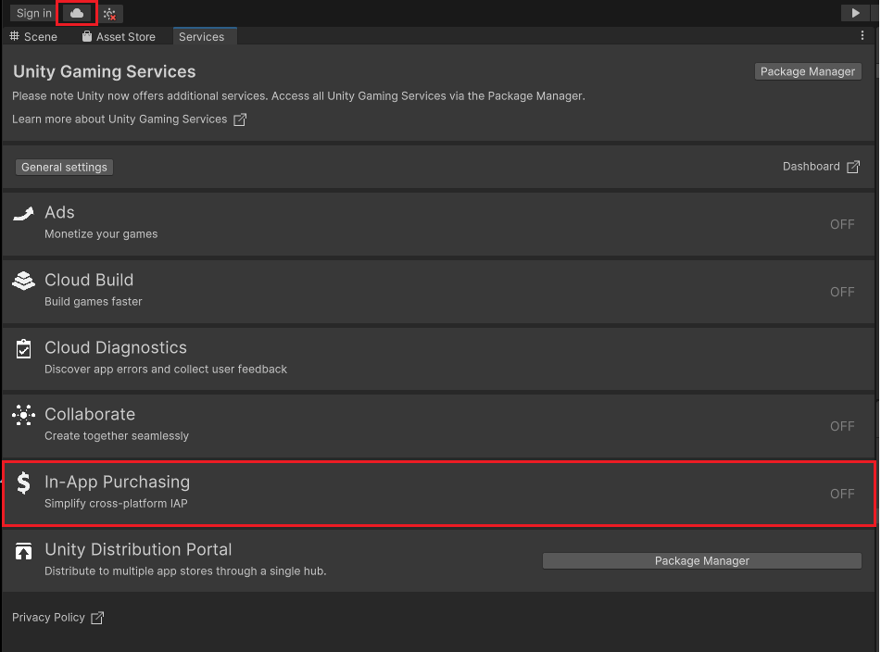The height and width of the screenshot is (652, 881).
Task: Toggle the Collaborate OFF status
Action: [x=842, y=426]
